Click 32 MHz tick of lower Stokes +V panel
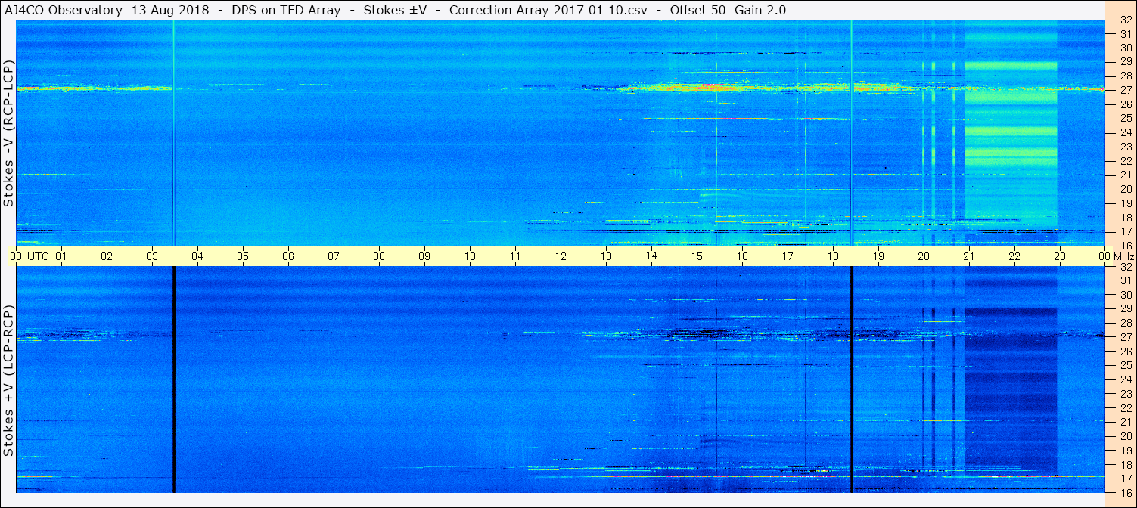This screenshot has height=508, width=1137. (1125, 267)
